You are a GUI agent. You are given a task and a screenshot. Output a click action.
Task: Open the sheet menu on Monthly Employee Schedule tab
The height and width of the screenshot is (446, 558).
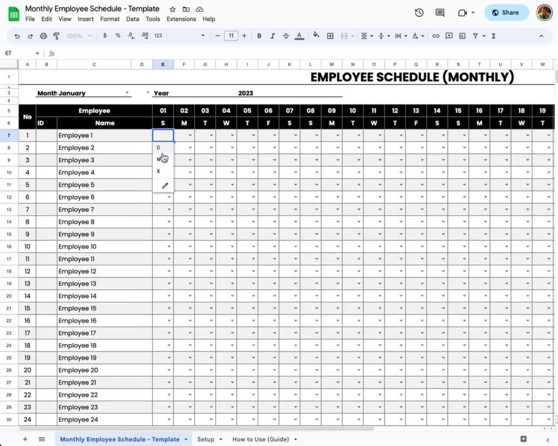coord(186,439)
